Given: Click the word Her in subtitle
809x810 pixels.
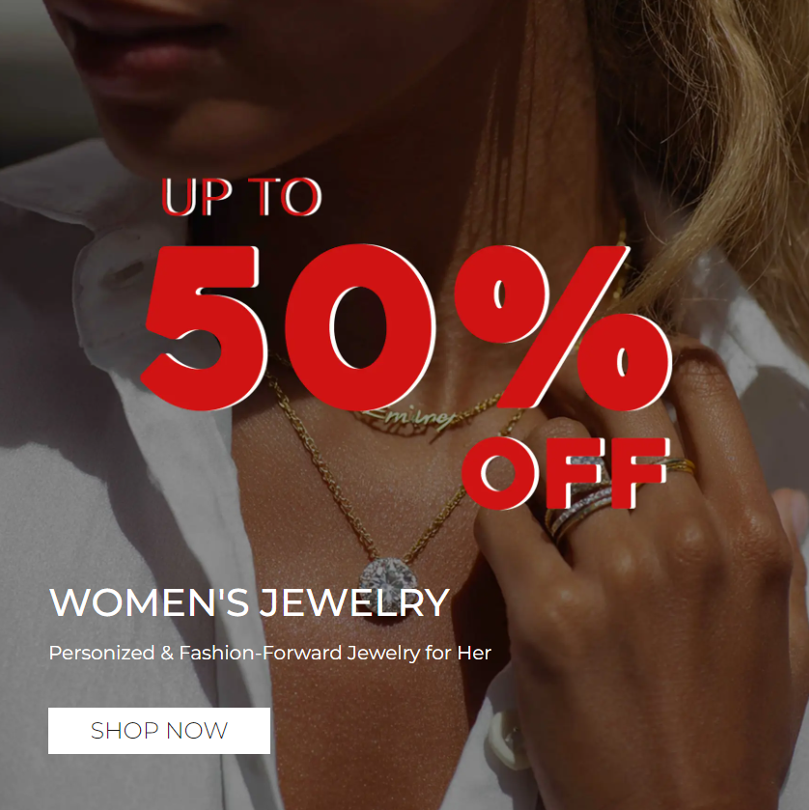Looking at the screenshot, I should point(474,653).
